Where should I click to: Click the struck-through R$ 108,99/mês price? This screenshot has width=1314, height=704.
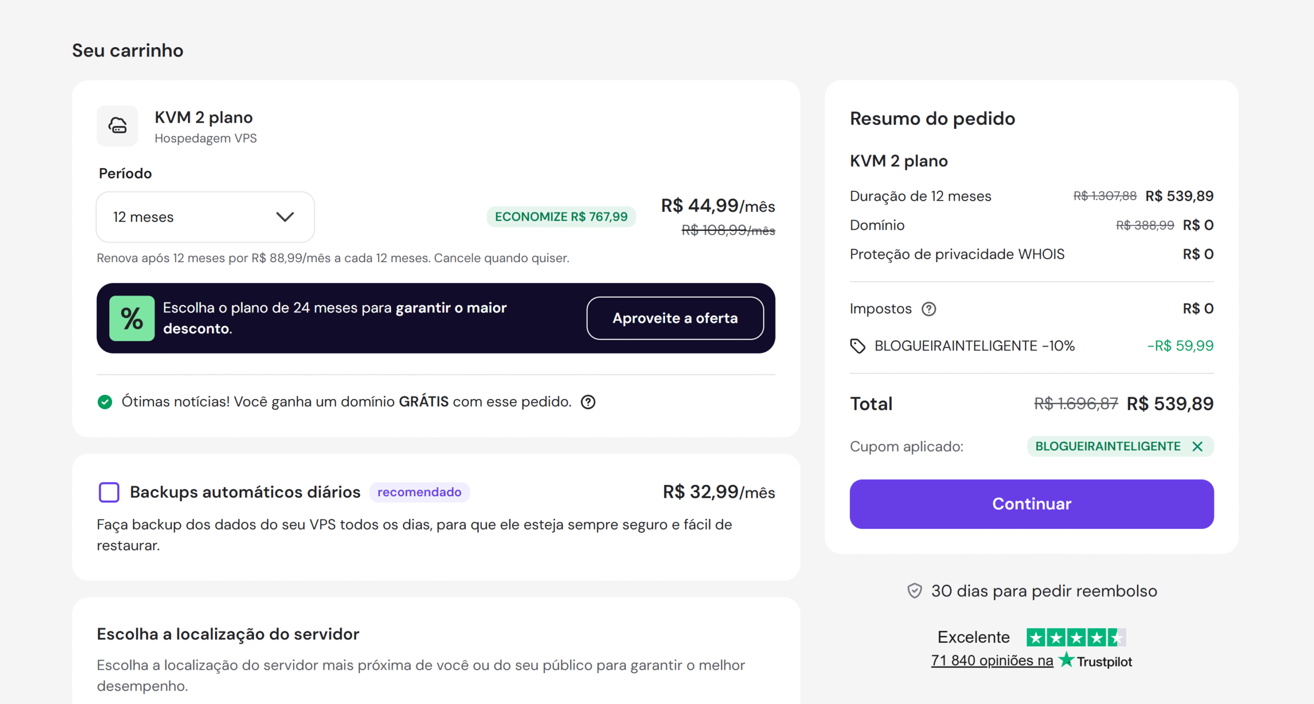728,230
